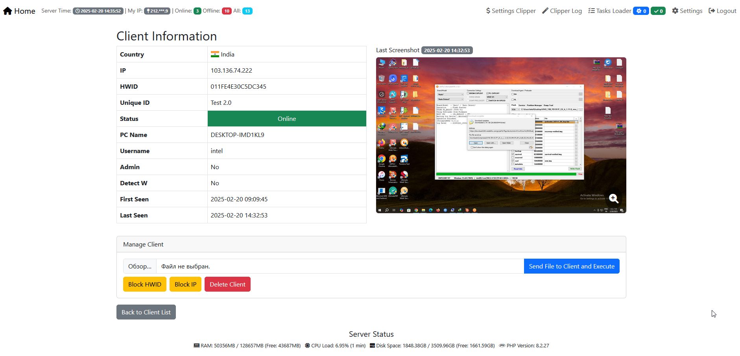
Task: Open Settings Clipper in the top bar
Action: click(x=511, y=11)
